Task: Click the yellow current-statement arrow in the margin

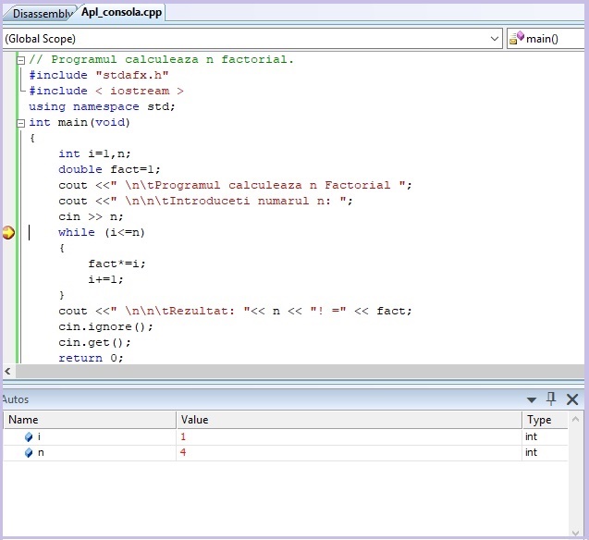Action: [8, 232]
